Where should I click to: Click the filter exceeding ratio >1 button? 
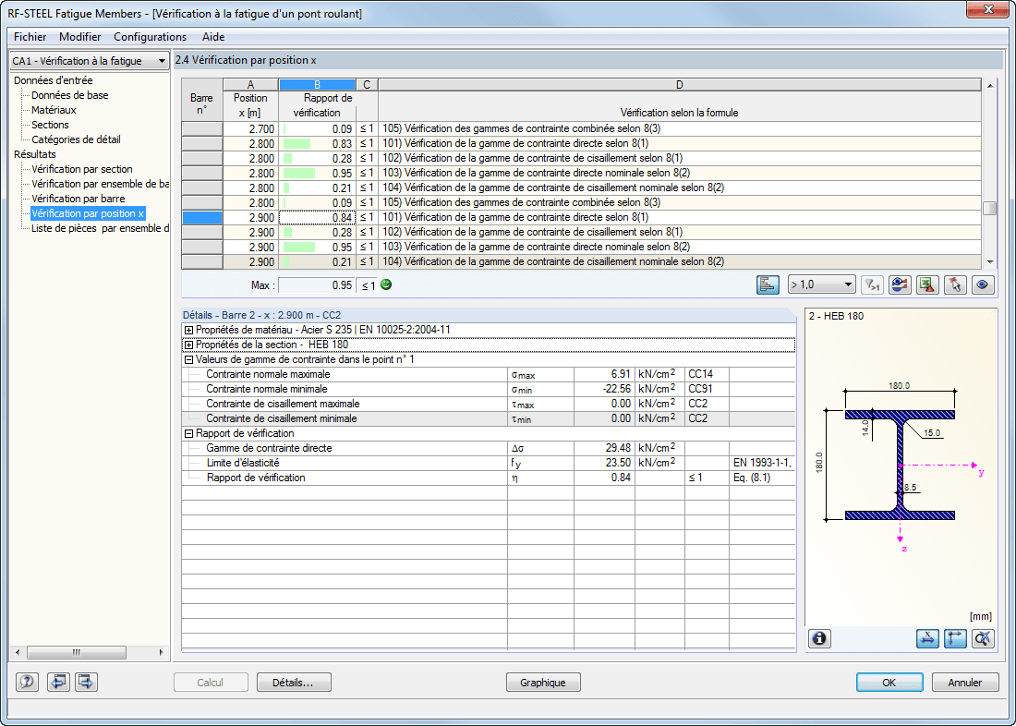coord(873,284)
